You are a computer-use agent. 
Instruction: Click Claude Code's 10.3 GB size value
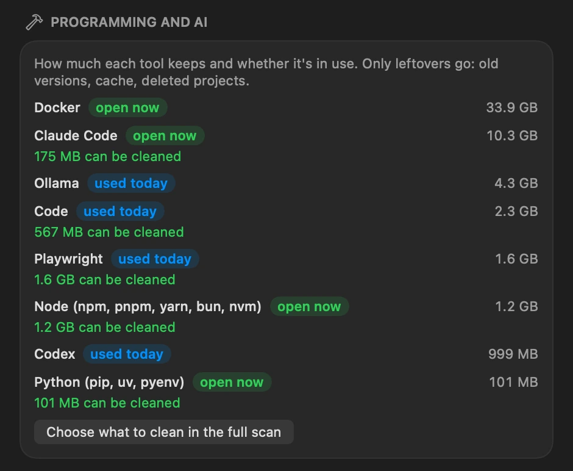512,135
